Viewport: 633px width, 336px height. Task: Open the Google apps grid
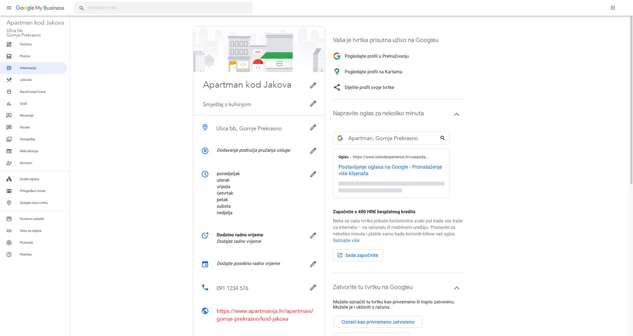[x=613, y=8]
